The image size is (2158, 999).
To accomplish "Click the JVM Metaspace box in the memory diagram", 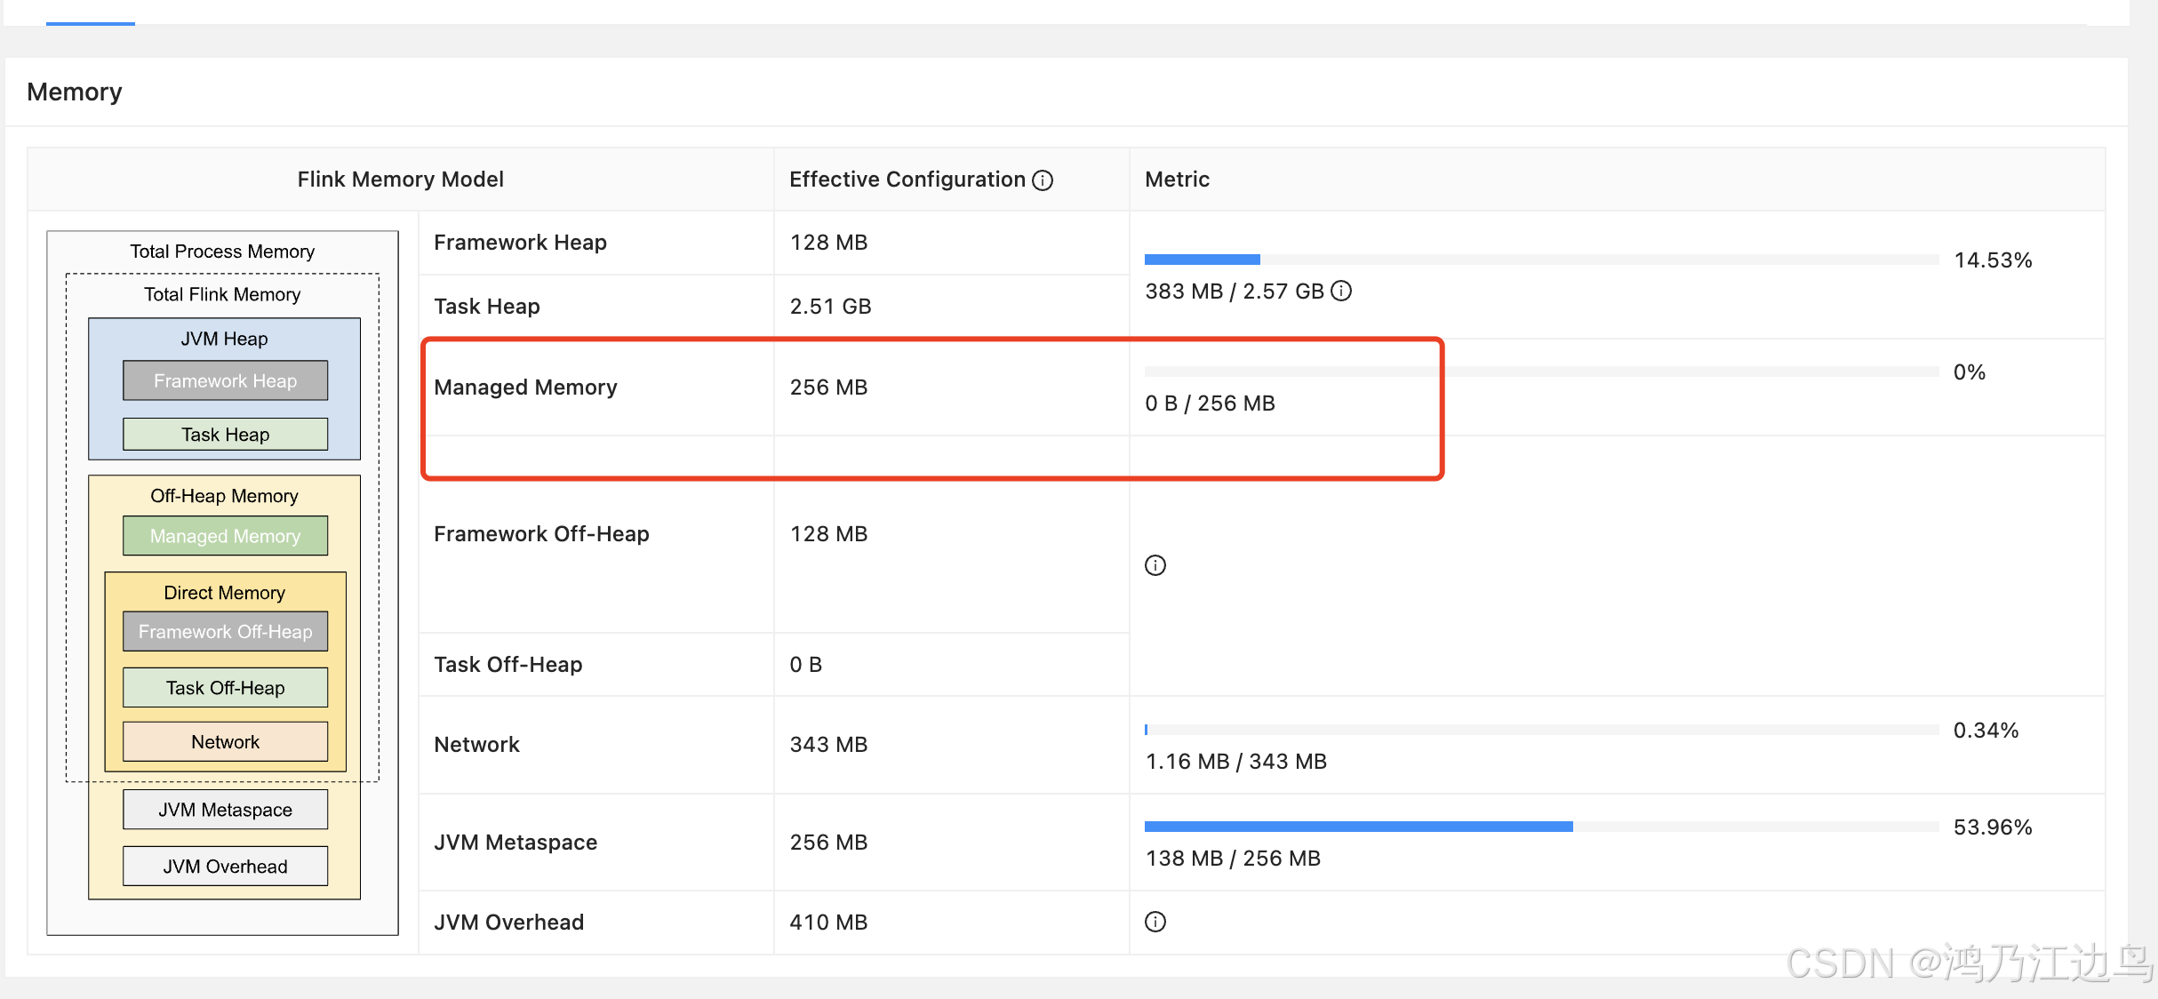I will point(225,810).
